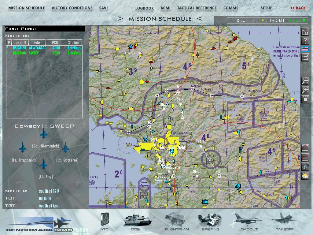The width and height of the screenshot is (313, 235).
Task: Click pilot name [Col. Klemmick]
Action: pos(46,146)
